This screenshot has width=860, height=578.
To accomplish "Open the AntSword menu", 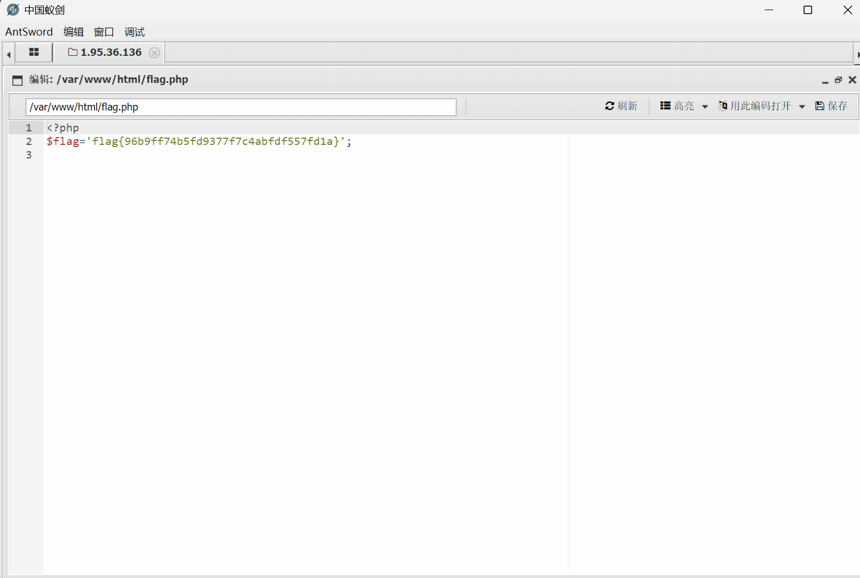I will click(29, 32).
